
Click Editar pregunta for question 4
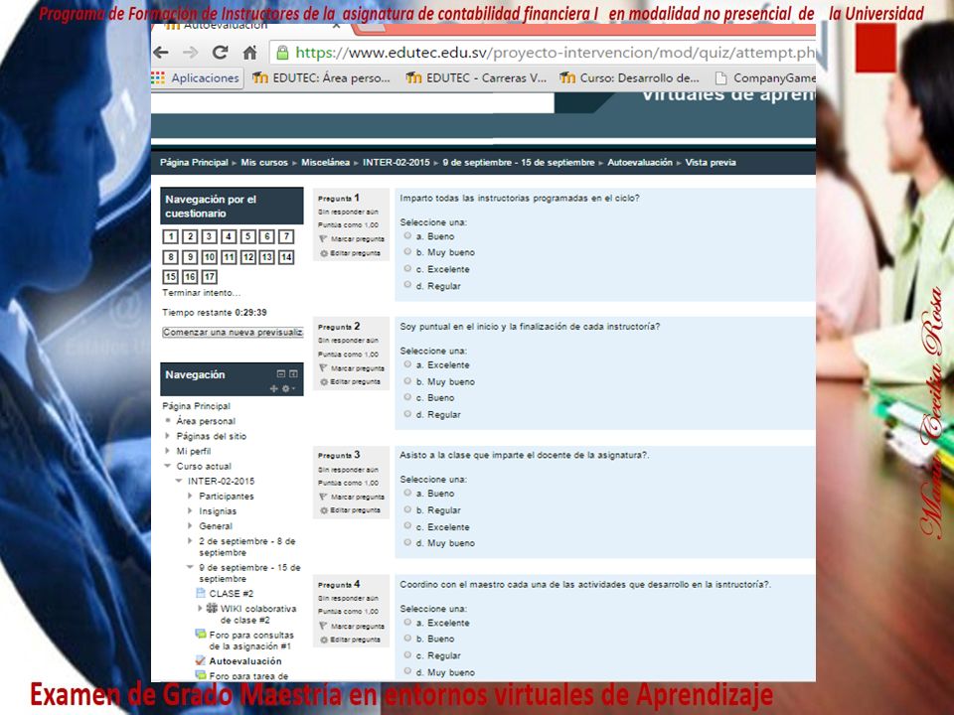tap(351, 640)
